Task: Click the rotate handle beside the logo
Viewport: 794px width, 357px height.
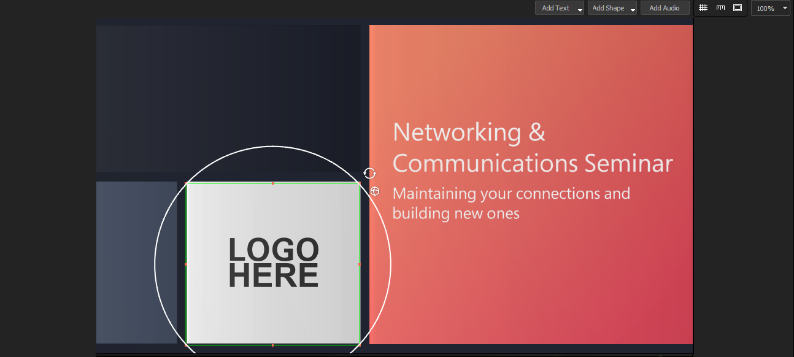Action: tap(369, 174)
